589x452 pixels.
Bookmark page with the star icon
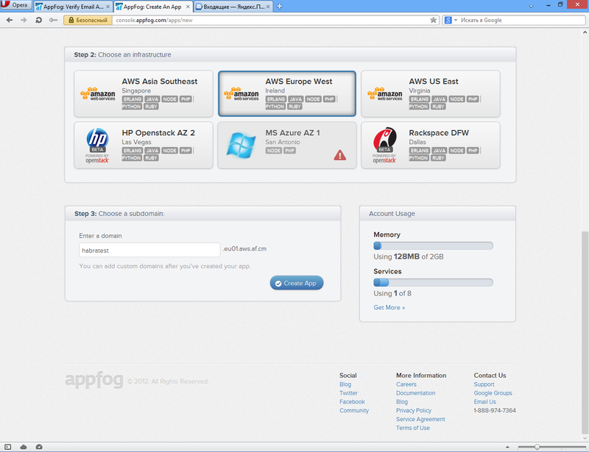[433, 21]
